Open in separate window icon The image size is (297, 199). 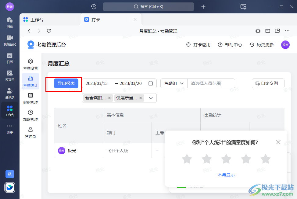click(277, 31)
